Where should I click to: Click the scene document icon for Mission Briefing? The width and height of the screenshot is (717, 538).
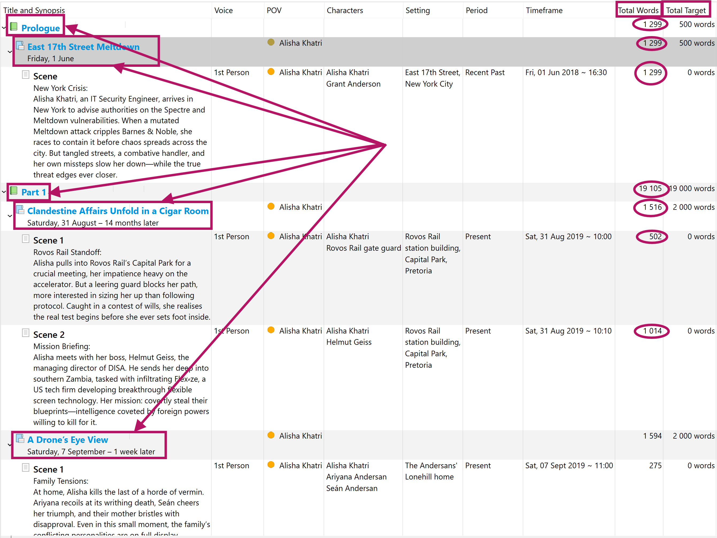pyautogui.click(x=26, y=333)
